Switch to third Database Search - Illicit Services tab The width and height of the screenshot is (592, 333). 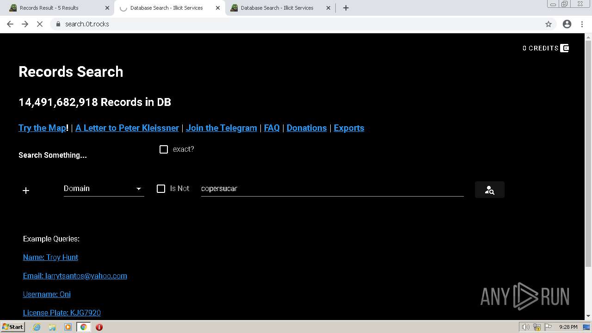(280, 8)
